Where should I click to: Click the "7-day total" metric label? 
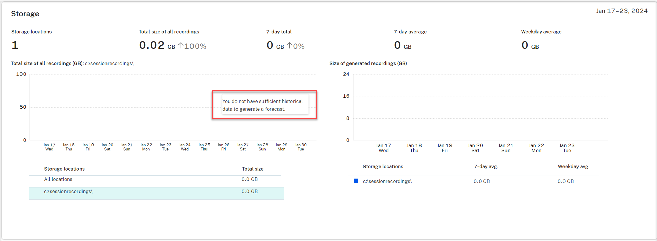pyautogui.click(x=279, y=32)
